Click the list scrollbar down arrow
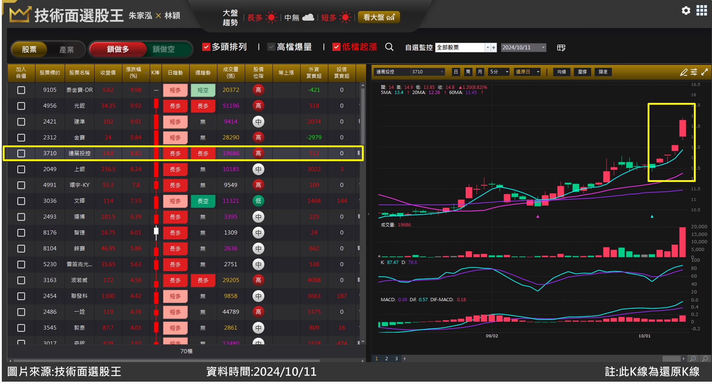Viewport: 712px width, 385px height. point(363,342)
